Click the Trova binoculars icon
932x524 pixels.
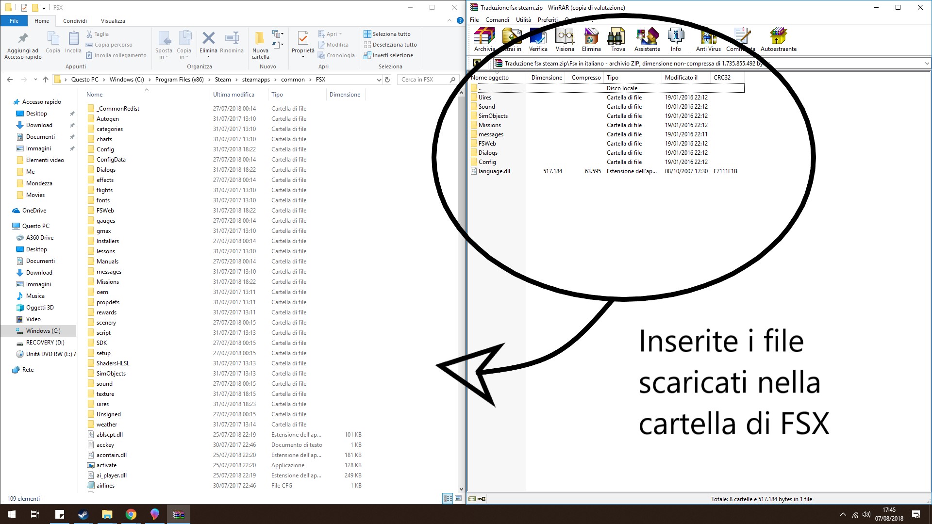pyautogui.click(x=617, y=39)
